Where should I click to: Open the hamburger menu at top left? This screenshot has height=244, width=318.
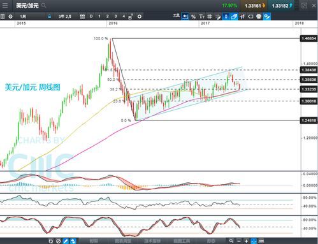[x=5, y=5]
